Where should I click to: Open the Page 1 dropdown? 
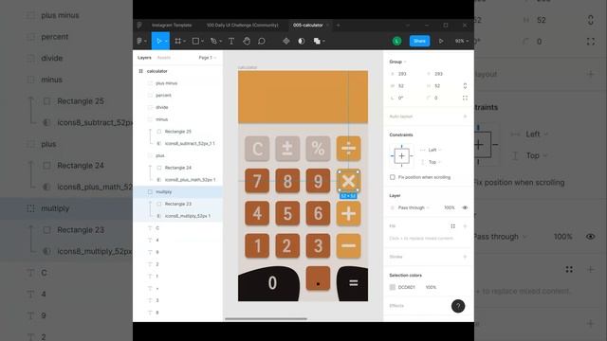208,58
